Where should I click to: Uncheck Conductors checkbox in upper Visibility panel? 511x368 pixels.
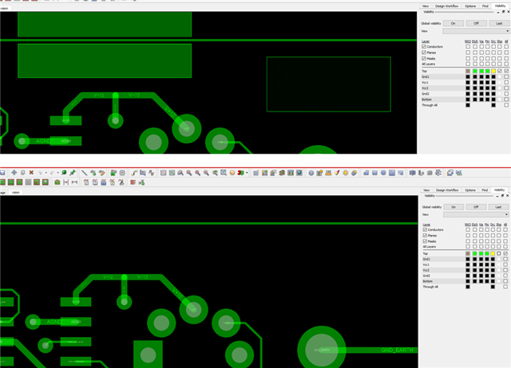(x=424, y=47)
